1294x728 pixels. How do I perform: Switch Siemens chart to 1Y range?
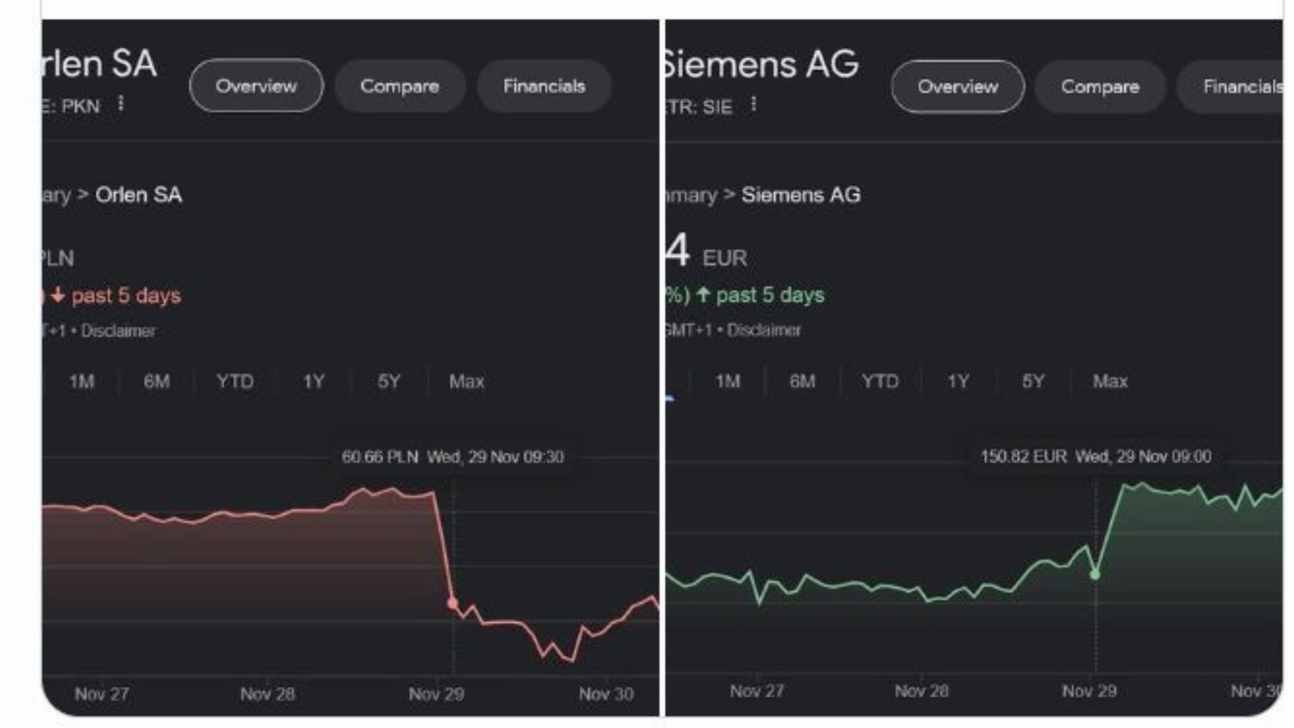pos(958,382)
